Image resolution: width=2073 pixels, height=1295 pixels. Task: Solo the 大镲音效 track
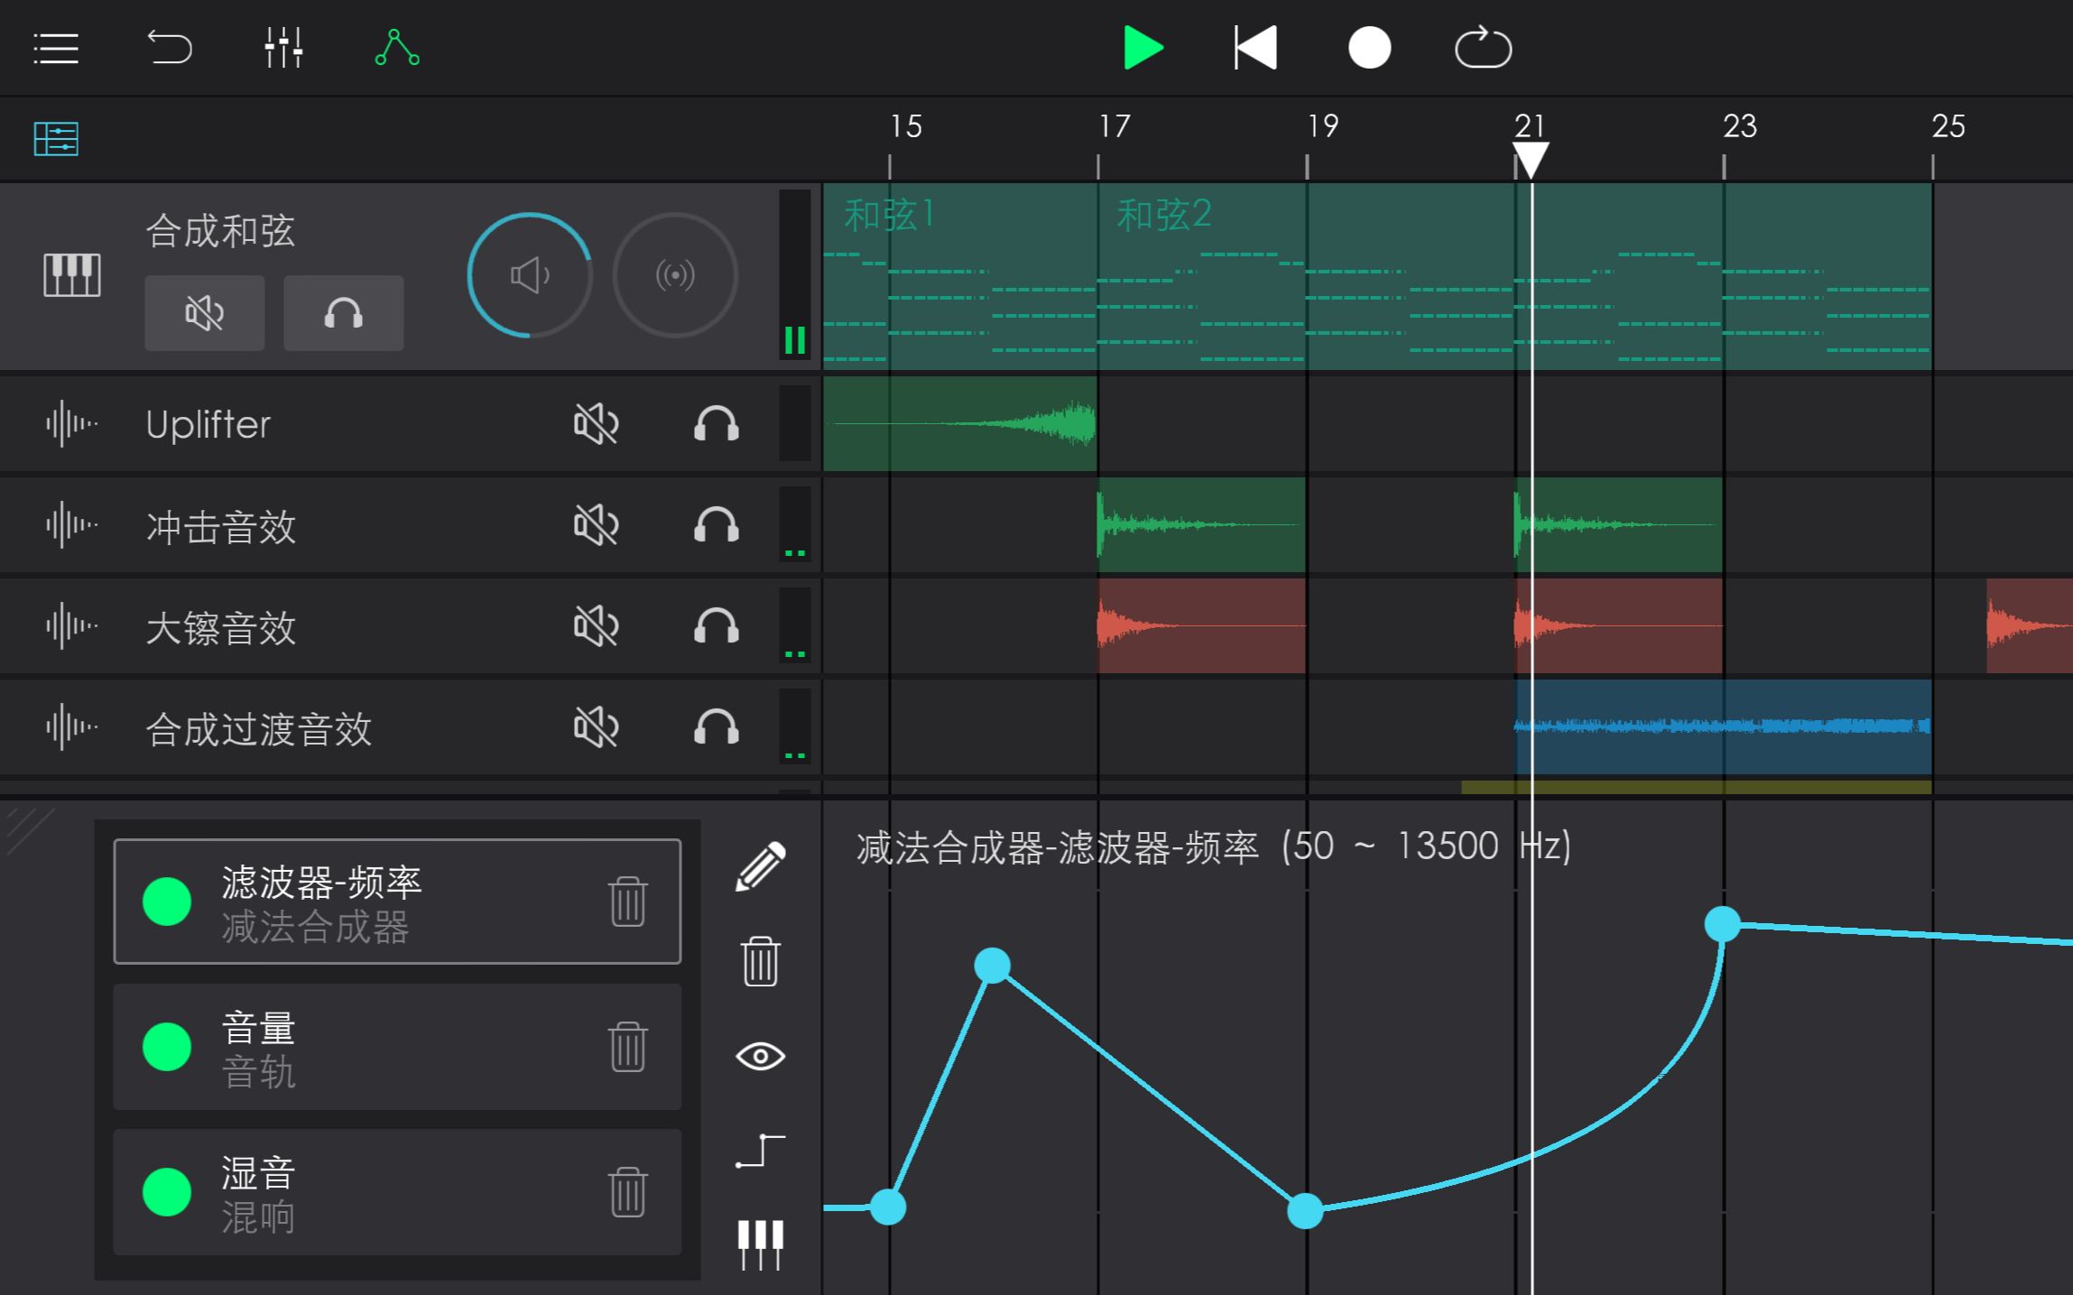pyautogui.click(x=714, y=625)
